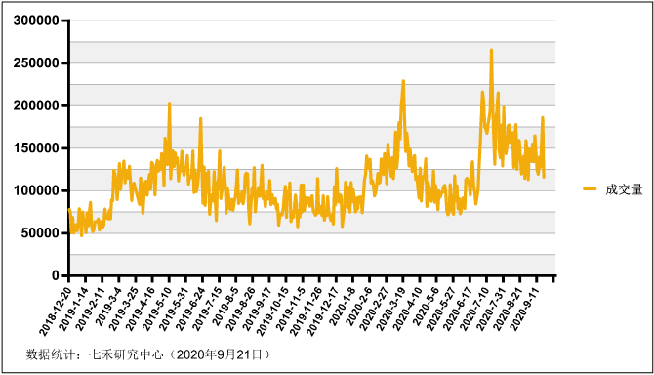Click the 2020-3-19 date label
The image size is (654, 375).
pyautogui.click(x=391, y=309)
